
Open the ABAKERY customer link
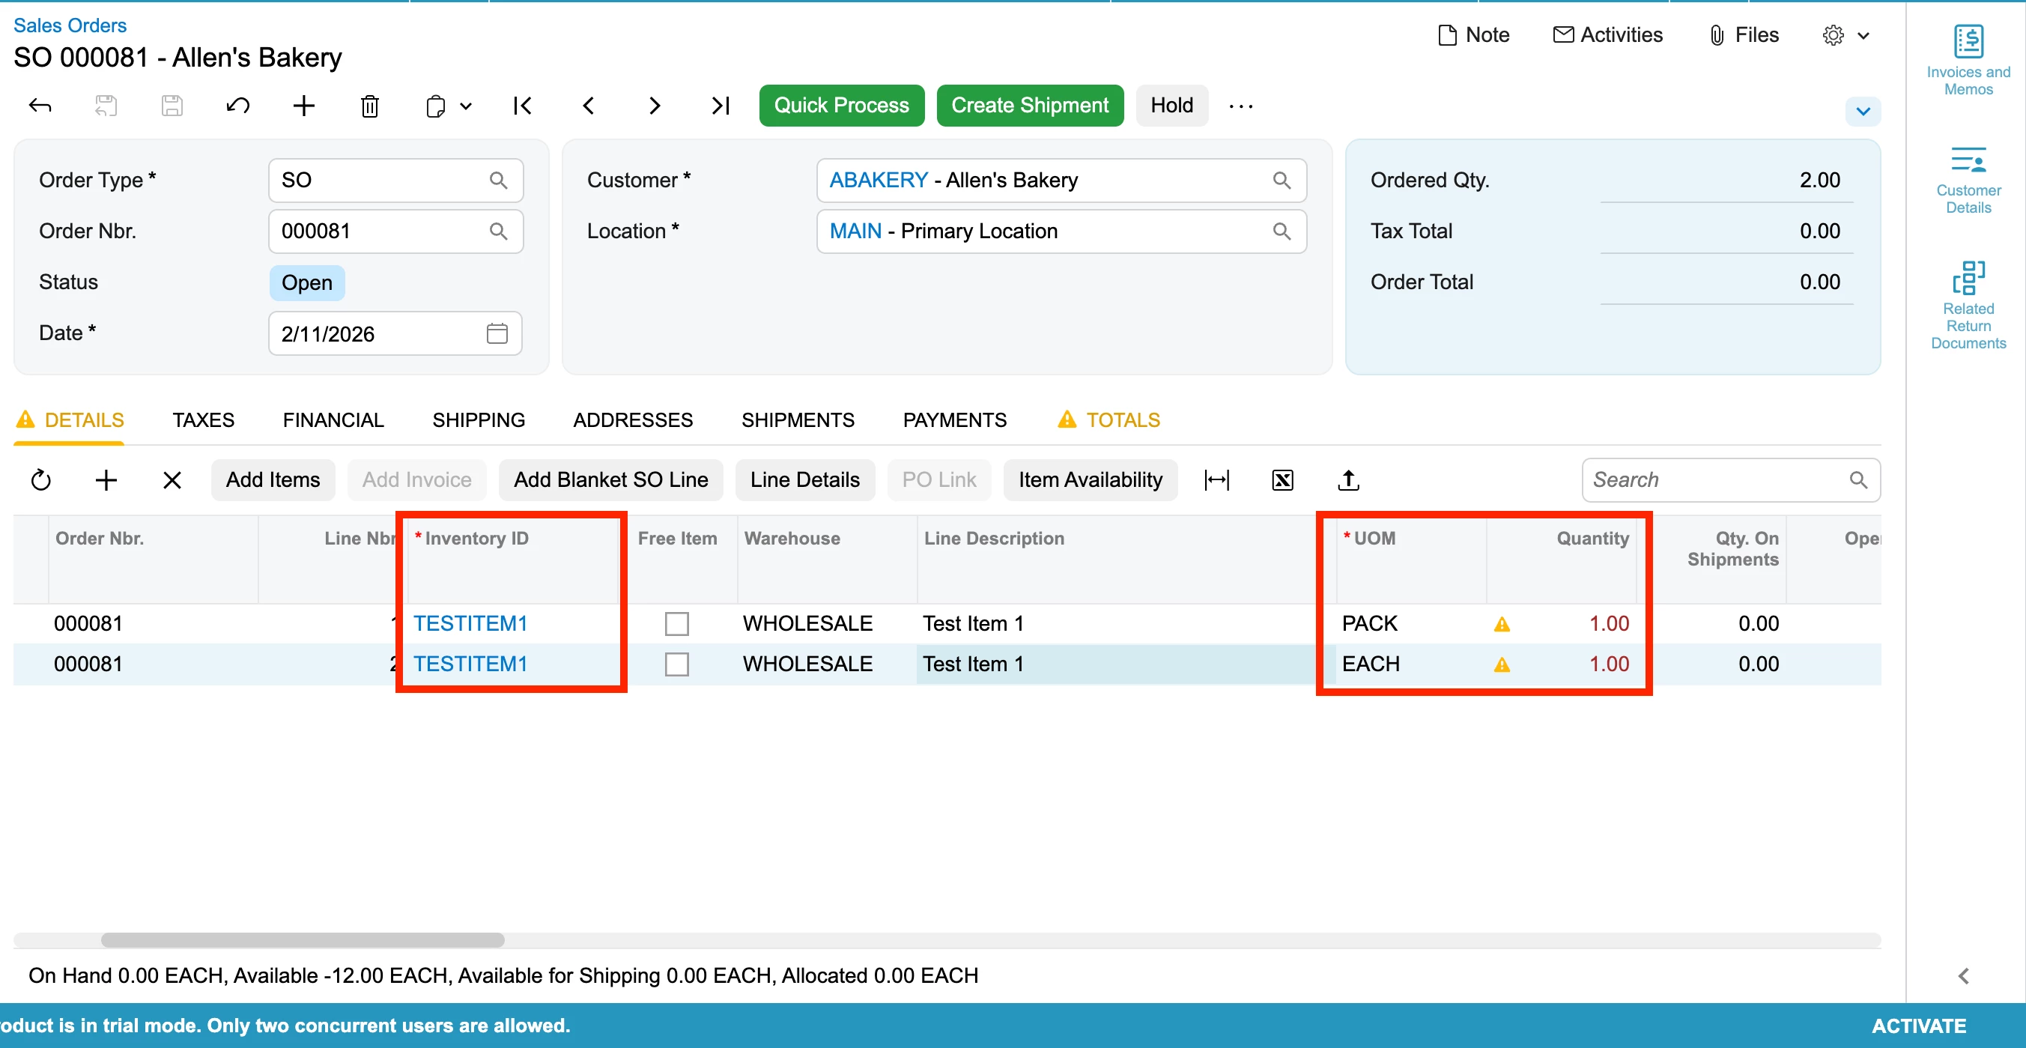[x=879, y=181]
